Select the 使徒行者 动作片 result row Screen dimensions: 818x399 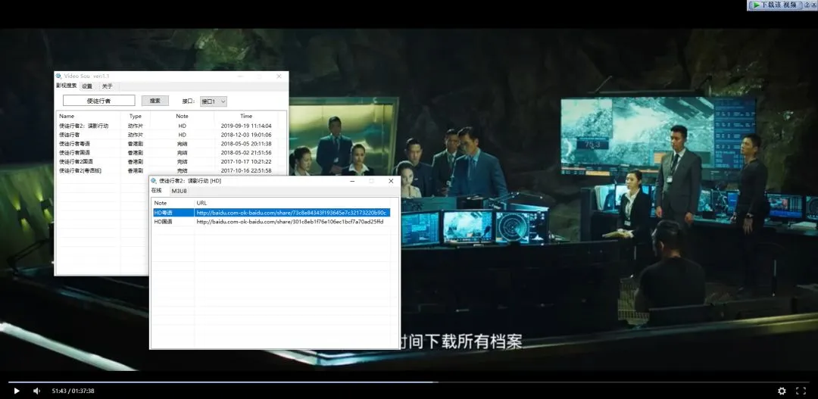(167, 135)
